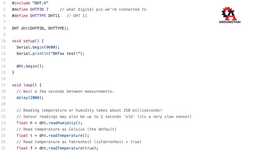Screen dimensions: 253x152
Task: Click line number 10 in gutter
Action: pos(3,41)
